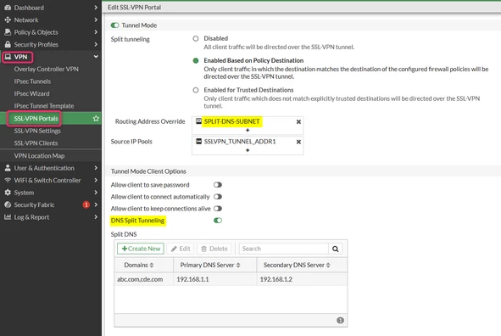
Task: Sort by Secondary DNS Server column
Action: (x=297, y=265)
